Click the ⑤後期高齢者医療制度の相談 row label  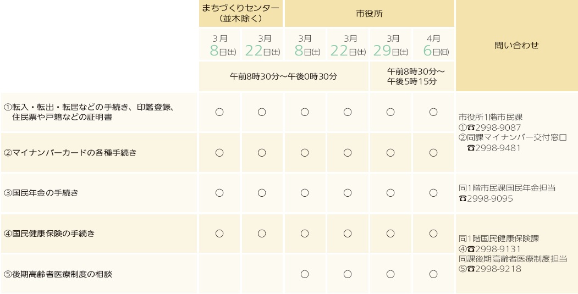point(58,274)
